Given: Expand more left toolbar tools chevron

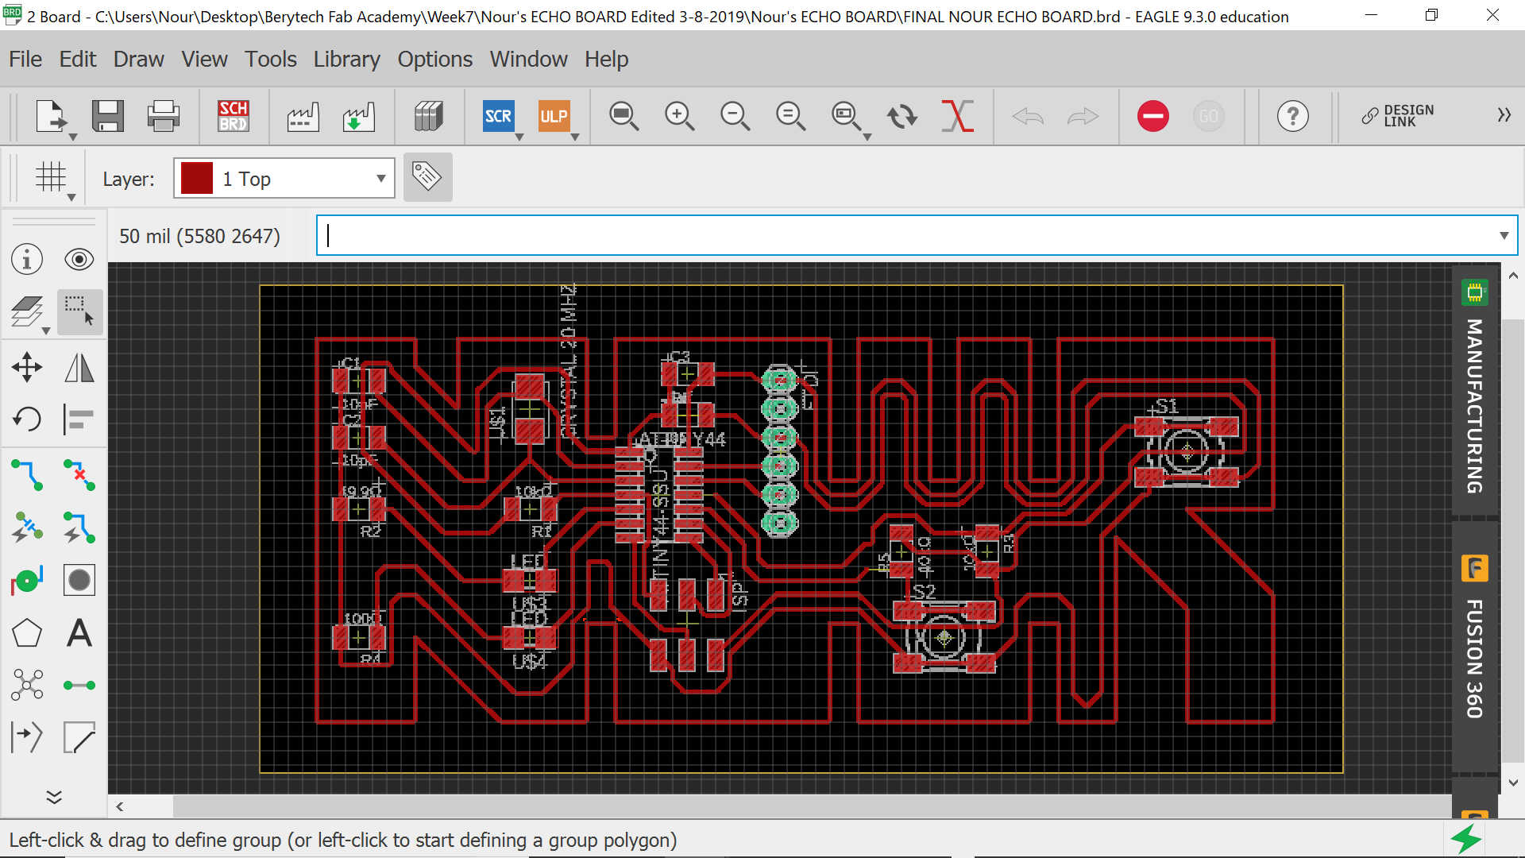Looking at the screenshot, I should tap(54, 797).
